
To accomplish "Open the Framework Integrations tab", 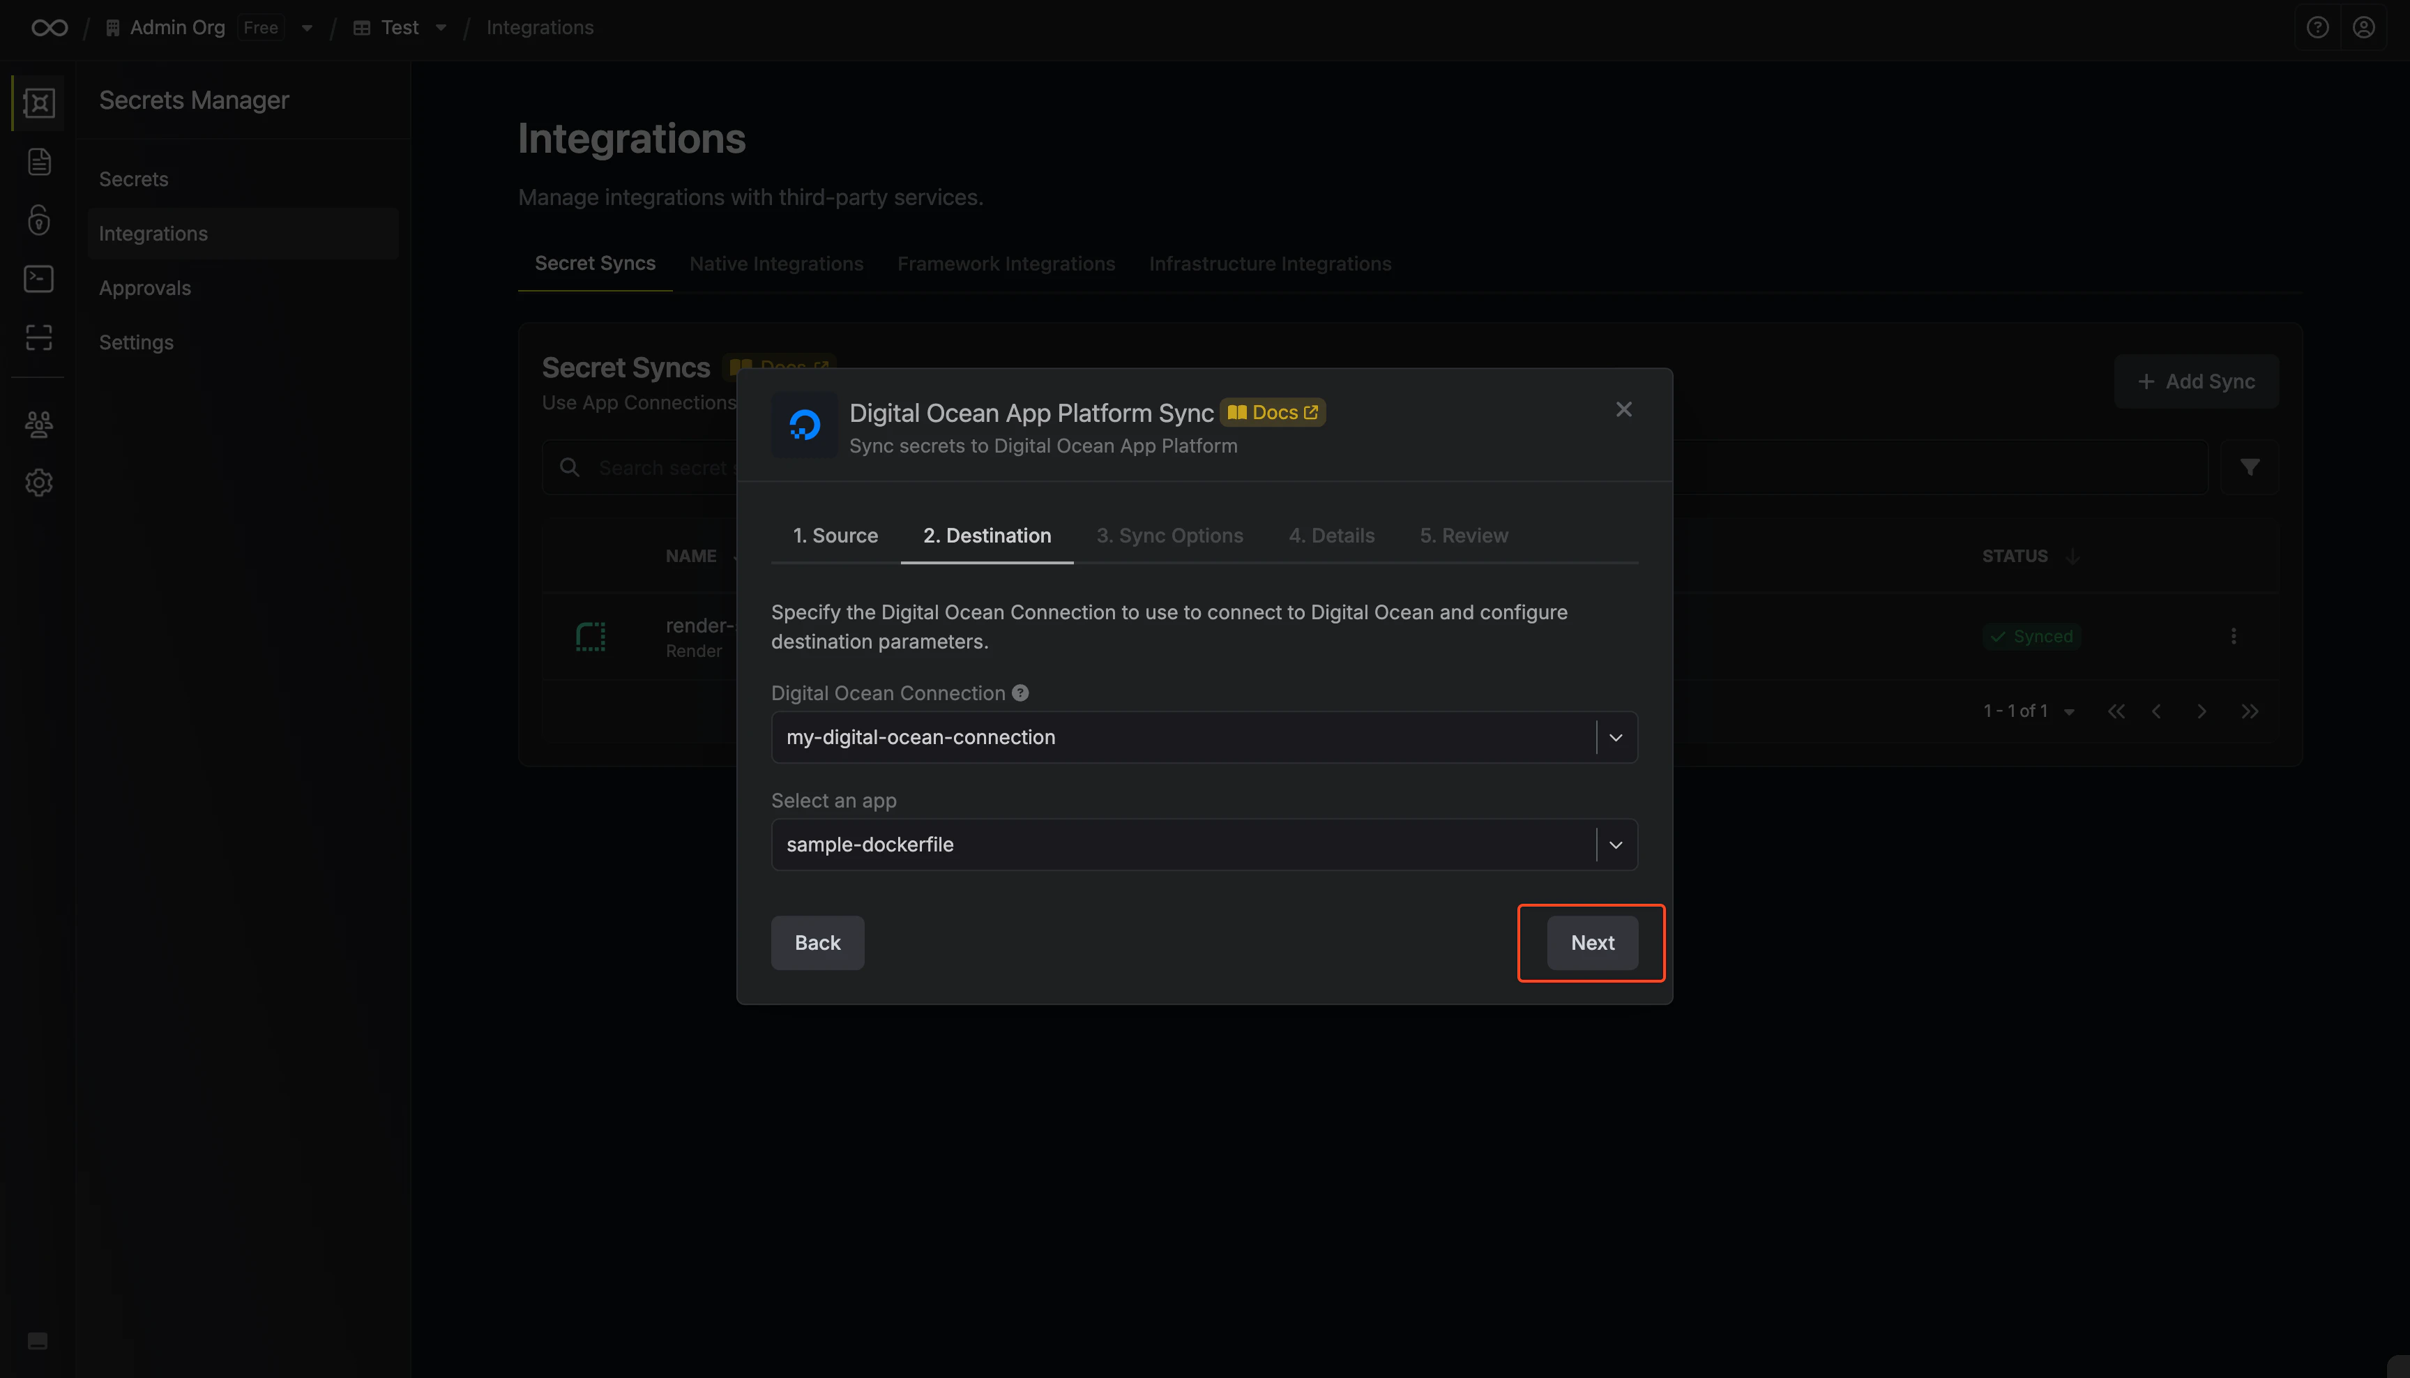I will pos(1006,264).
